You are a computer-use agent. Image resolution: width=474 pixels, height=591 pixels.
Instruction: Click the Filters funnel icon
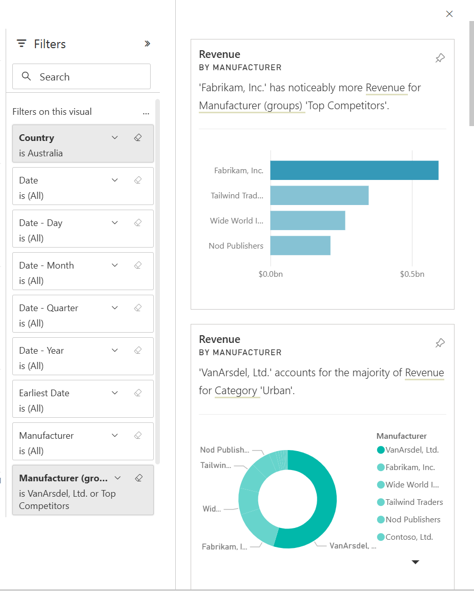22,44
